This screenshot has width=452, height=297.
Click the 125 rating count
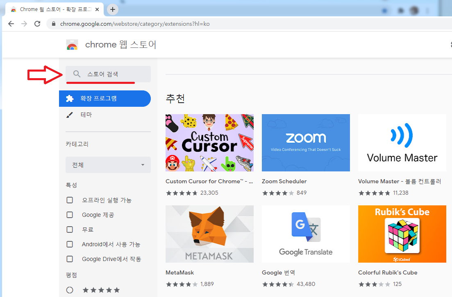[397, 284]
